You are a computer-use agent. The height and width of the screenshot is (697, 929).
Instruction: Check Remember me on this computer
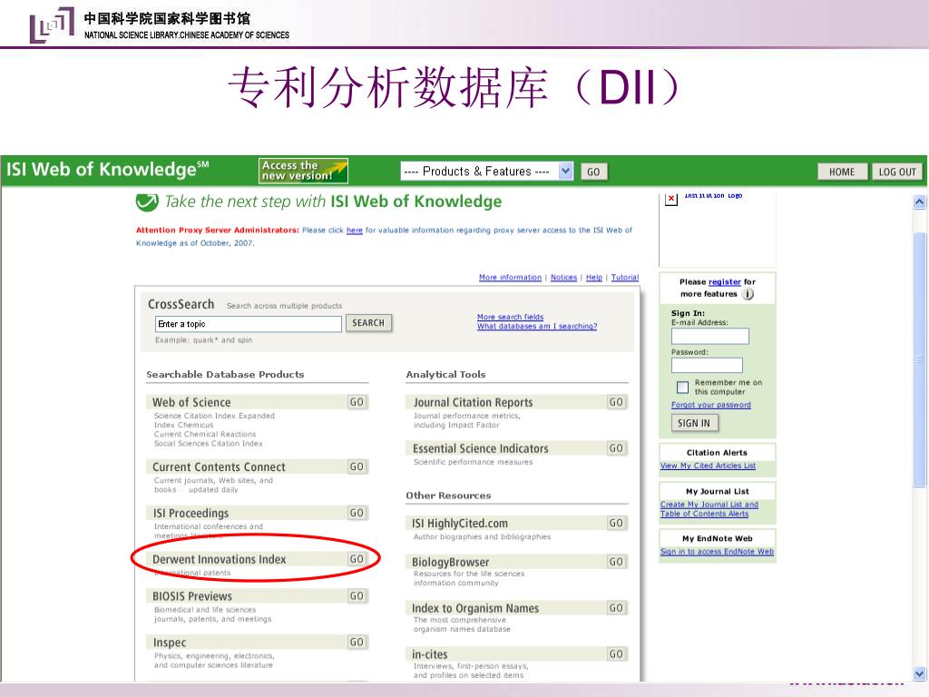[682, 387]
